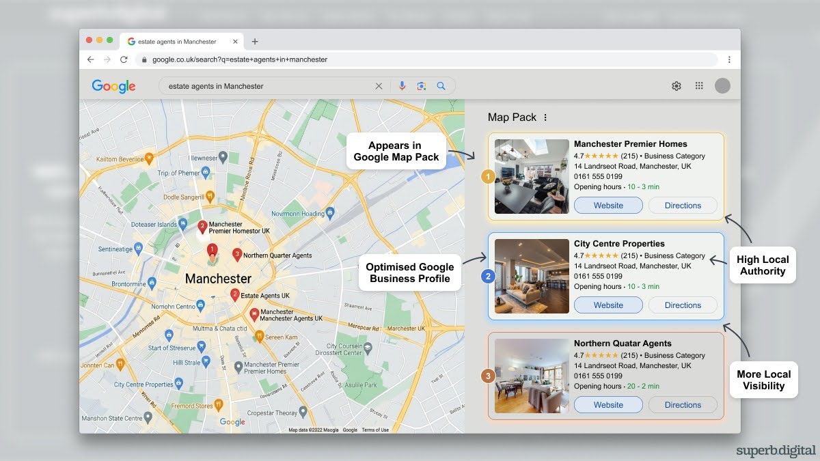Viewport: 820px width, 461px height.
Task: Open Google Lens image search icon
Action: tap(422, 86)
